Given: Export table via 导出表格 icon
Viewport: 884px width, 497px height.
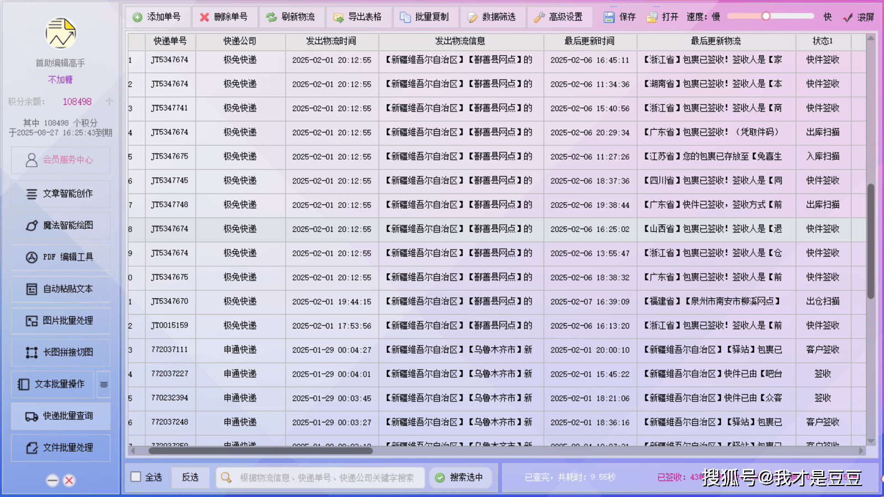Looking at the screenshot, I should tap(338, 18).
